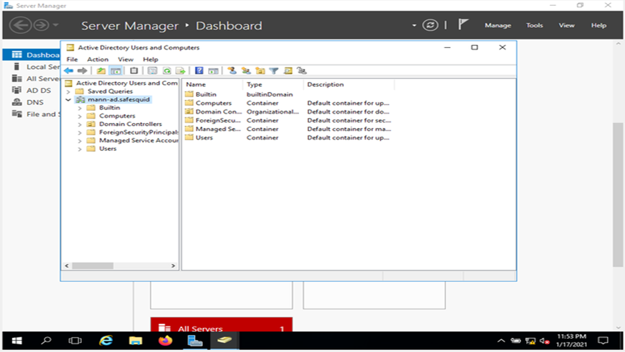Toggle Show/Hide Action Pane toolbar icon
The image size is (625, 352).
click(x=213, y=71)
